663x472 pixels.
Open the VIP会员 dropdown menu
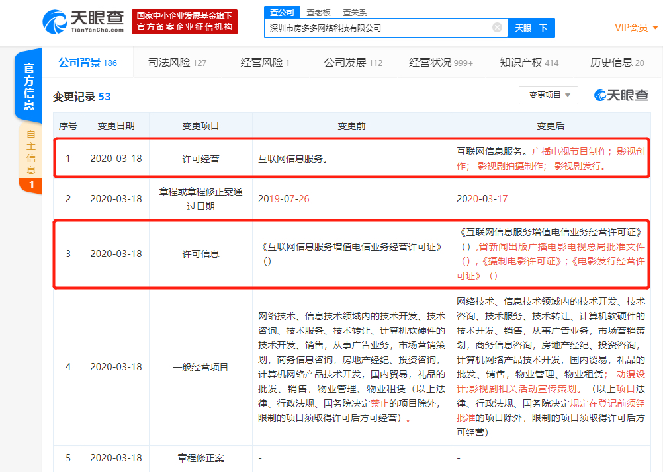pos(636,28)
